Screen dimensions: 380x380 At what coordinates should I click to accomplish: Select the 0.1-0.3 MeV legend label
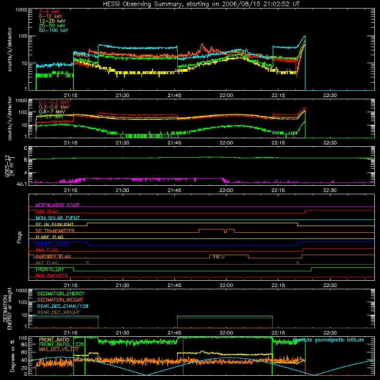(x=54, y=103)
